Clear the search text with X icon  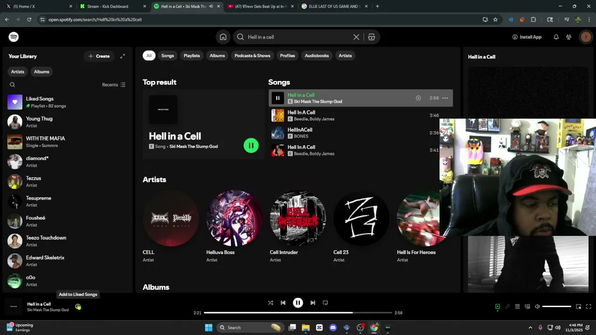pos(356,37)
